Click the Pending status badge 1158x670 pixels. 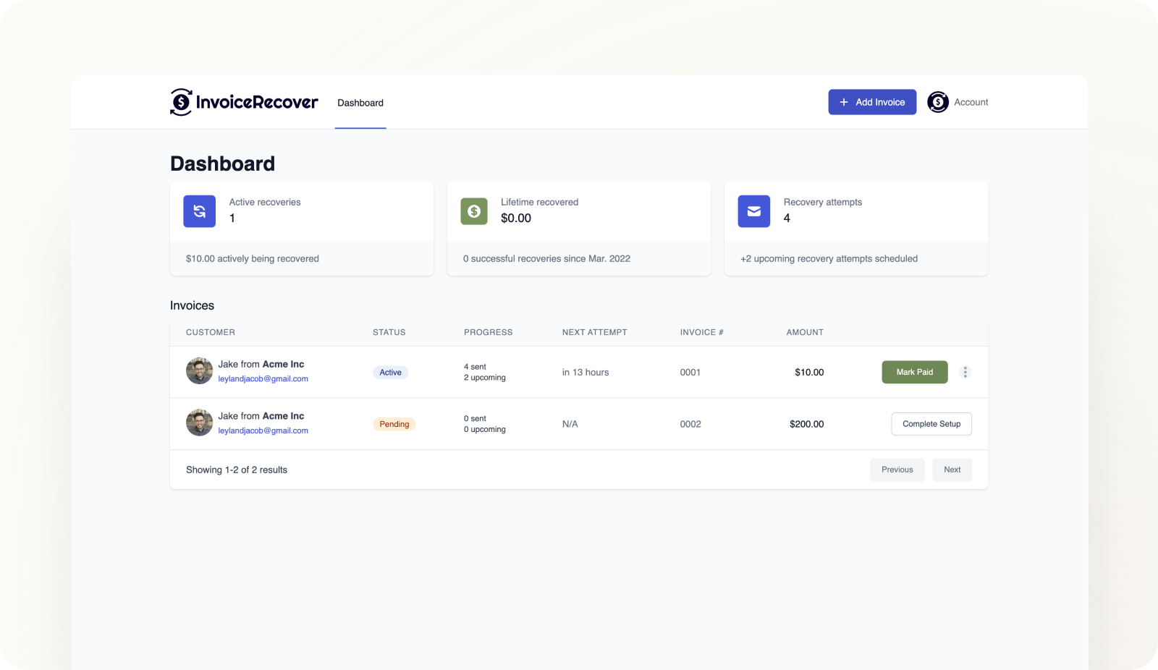coord(394,424)
